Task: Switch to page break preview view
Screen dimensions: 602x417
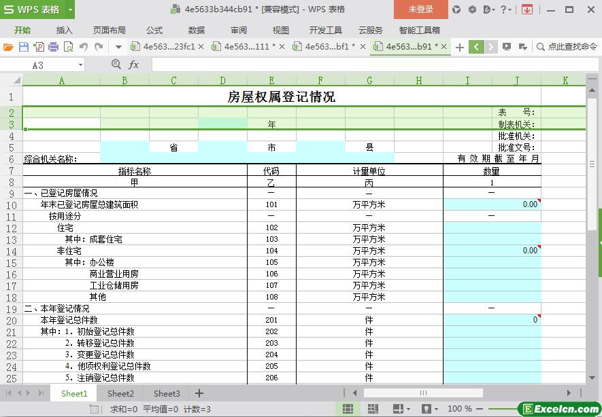Action: (x=373, y=409)
